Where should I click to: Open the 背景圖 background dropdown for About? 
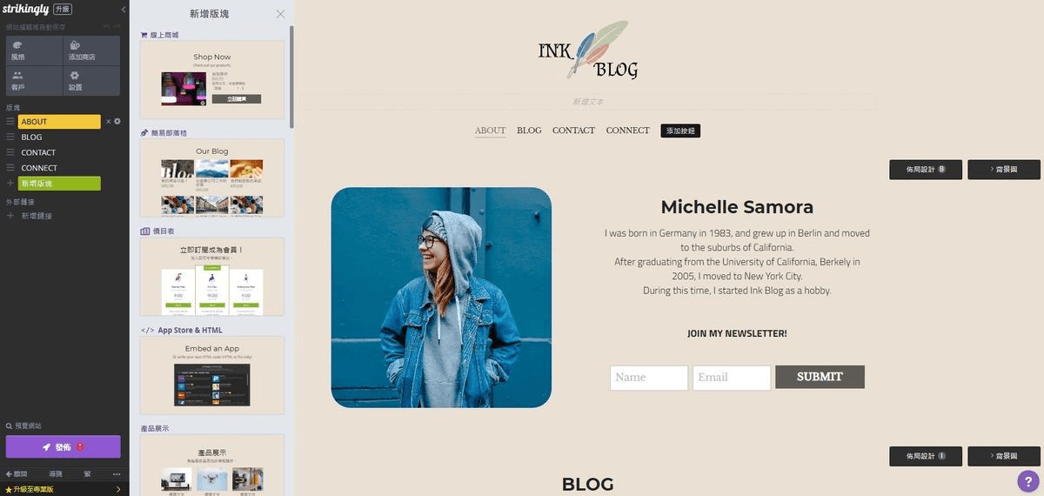pyautogui.click(x=1003, y=170)
